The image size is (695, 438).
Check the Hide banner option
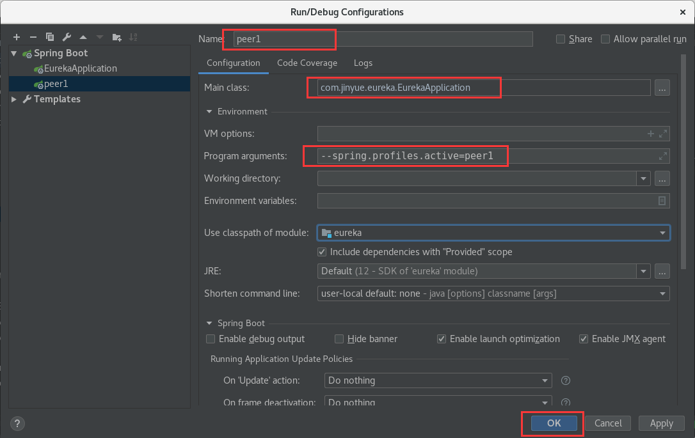tap(339, 339)
